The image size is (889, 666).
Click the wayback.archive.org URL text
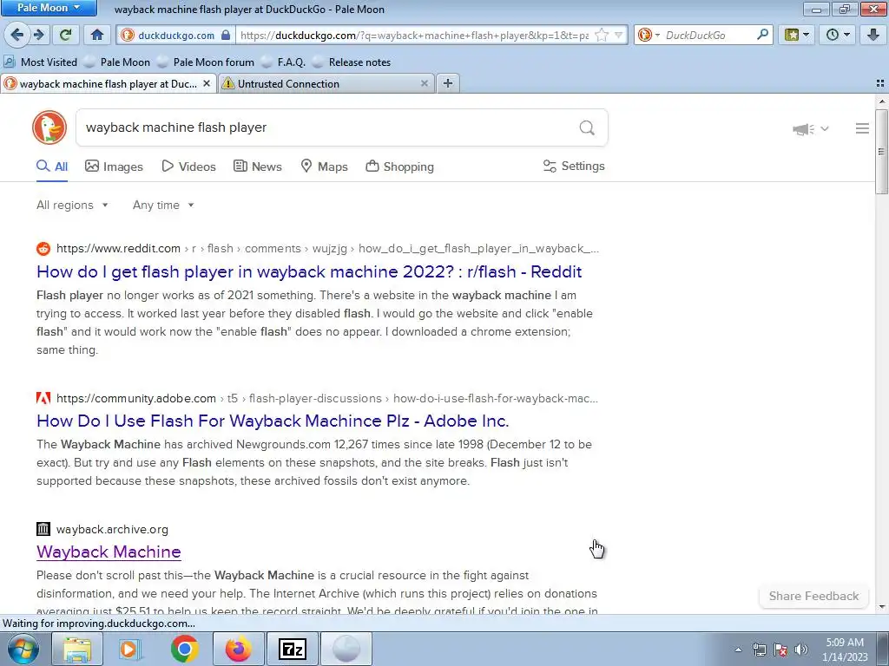coord(112,530)
